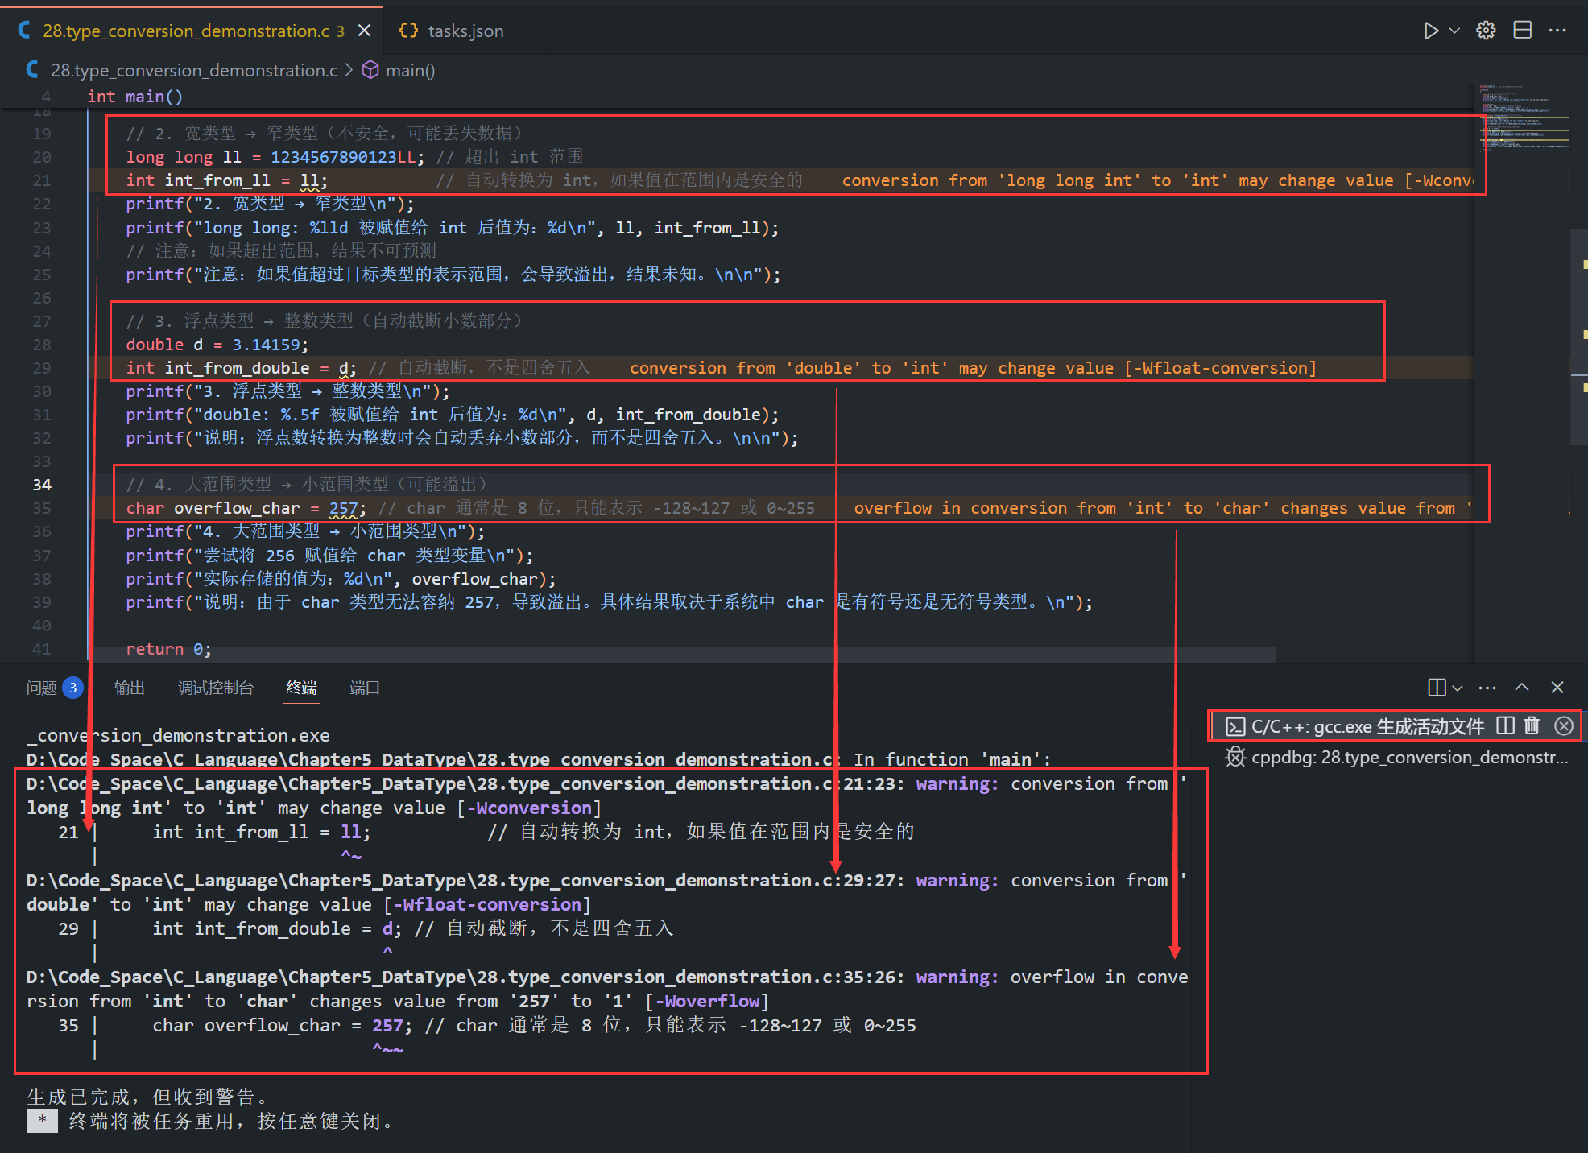Open the 端口 ports tab
The width and height of the screenshot is (1588, 1153).
[364, 688]
